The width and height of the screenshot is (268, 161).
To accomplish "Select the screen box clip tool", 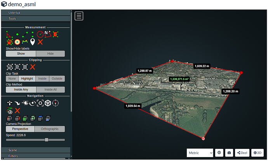I will 25,67.
